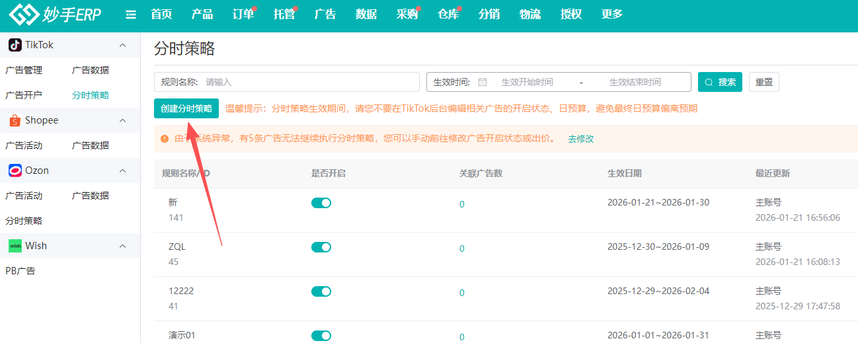This screenshot has height=343, width=858.
Task: Click the Wish platform icon
Action: click(15, 246)
